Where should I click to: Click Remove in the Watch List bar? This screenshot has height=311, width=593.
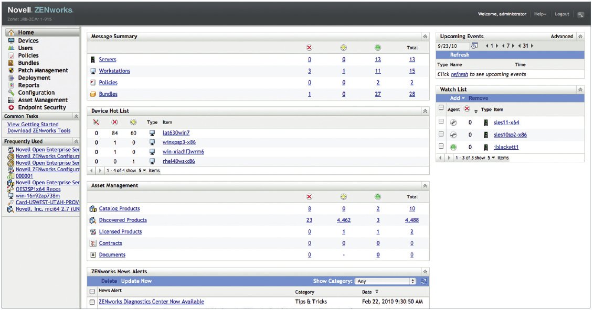coord(479,98)
